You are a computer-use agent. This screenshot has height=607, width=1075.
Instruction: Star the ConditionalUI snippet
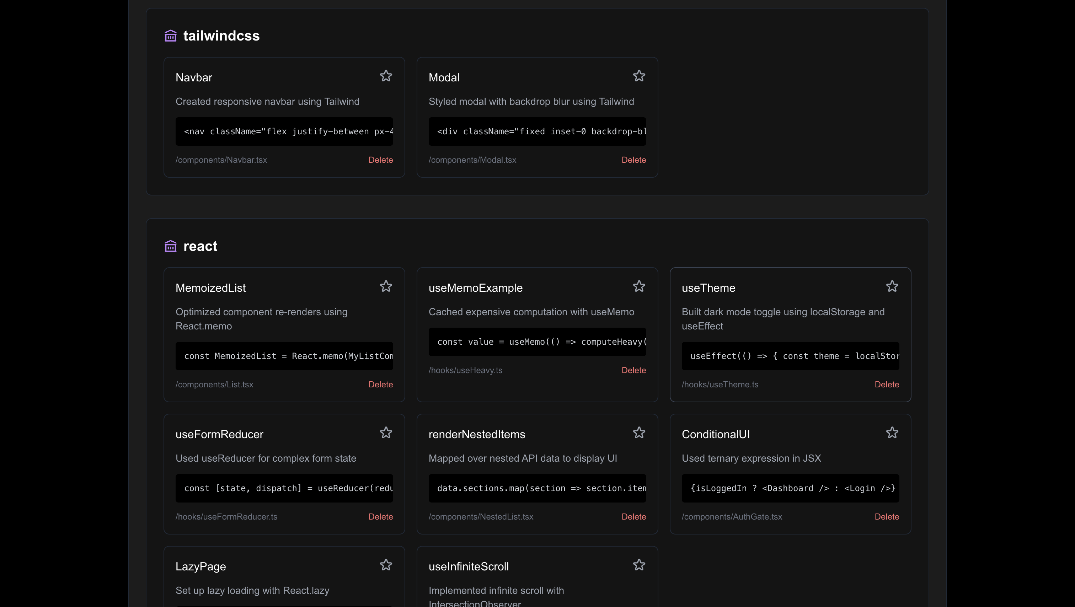coord(892,433)
